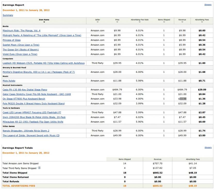
Task: Click the 4.01% advertising-fee rate
Action: point(139,63)
